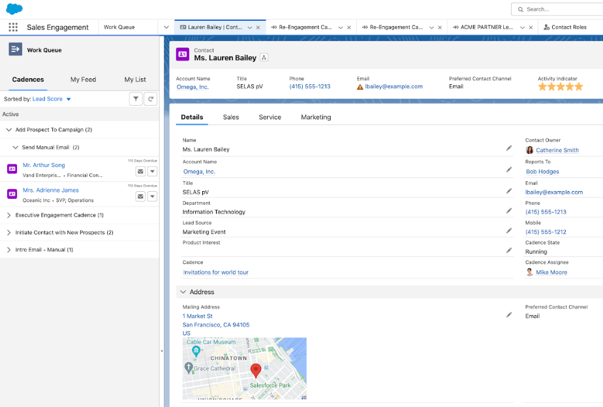This screenshot has height=407, width=603.
Task: Open actions dropdown for Arthur Song
Action: pos(152,172)
